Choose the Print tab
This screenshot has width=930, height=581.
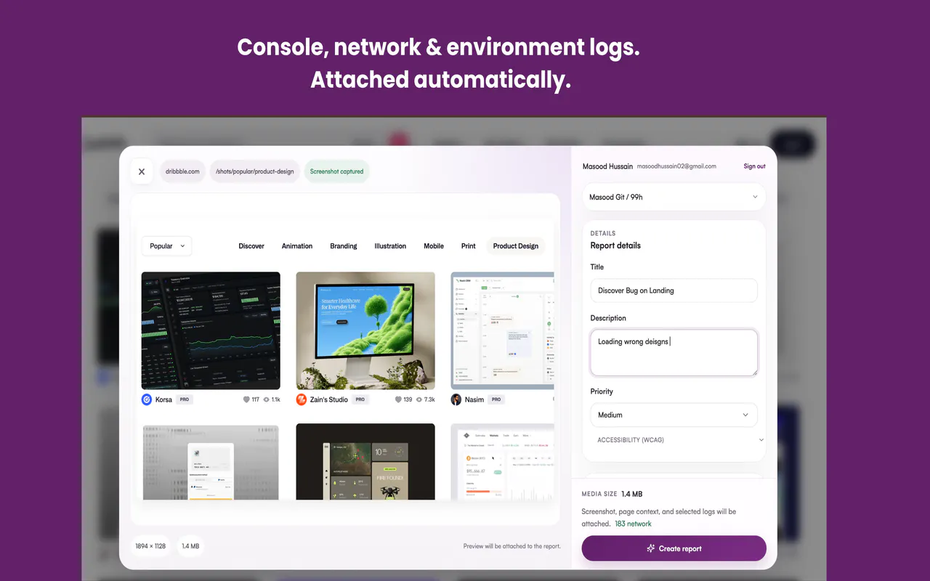click(x=469, y=246)
